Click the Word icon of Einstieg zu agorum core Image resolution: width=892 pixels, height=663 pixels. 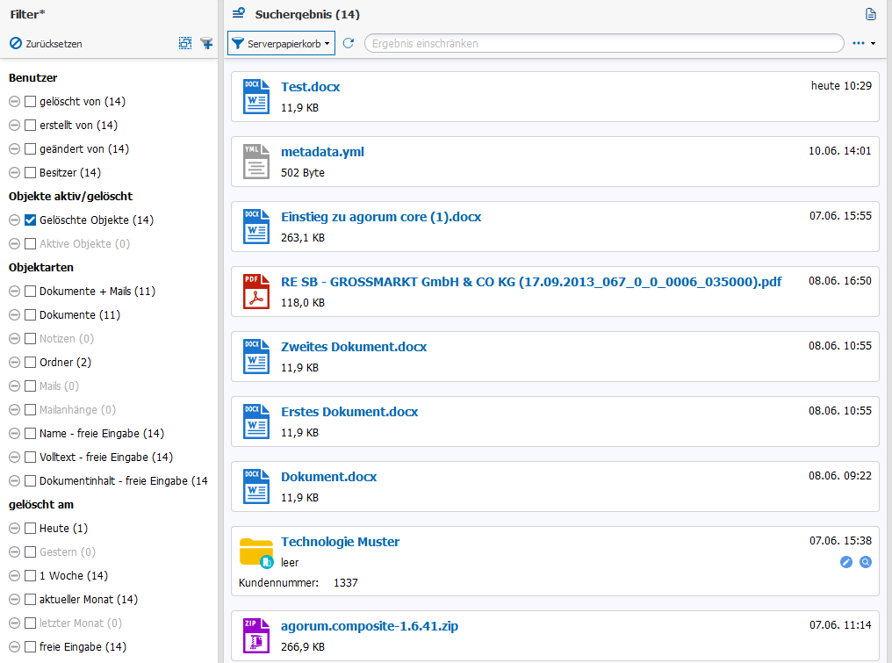tap(256, 227)
